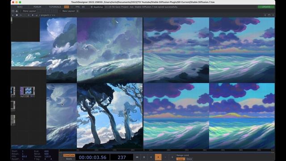Click the green UPDATE button
The width and height of the screenshot is (286, 161).
pyautogui.click(x=266, y=7)
